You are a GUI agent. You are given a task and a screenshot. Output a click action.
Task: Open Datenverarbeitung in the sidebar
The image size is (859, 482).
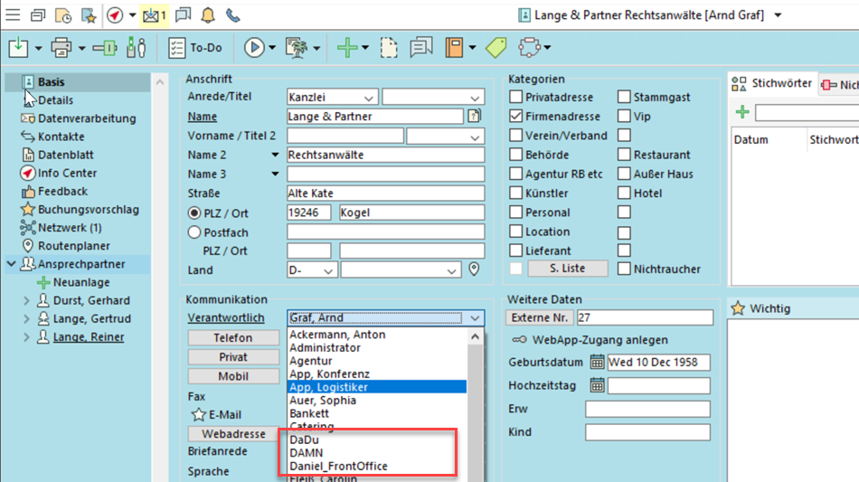coord(87,118)
